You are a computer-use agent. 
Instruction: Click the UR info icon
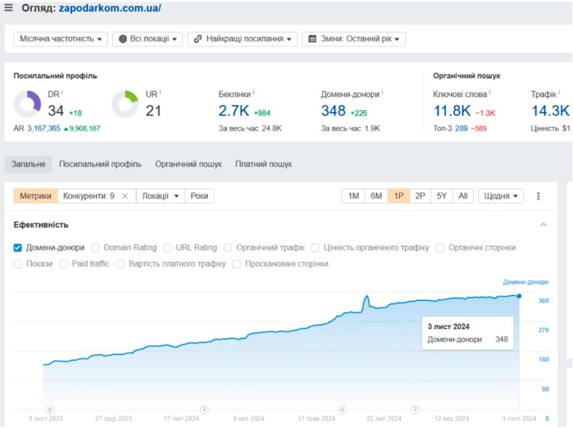161,92
